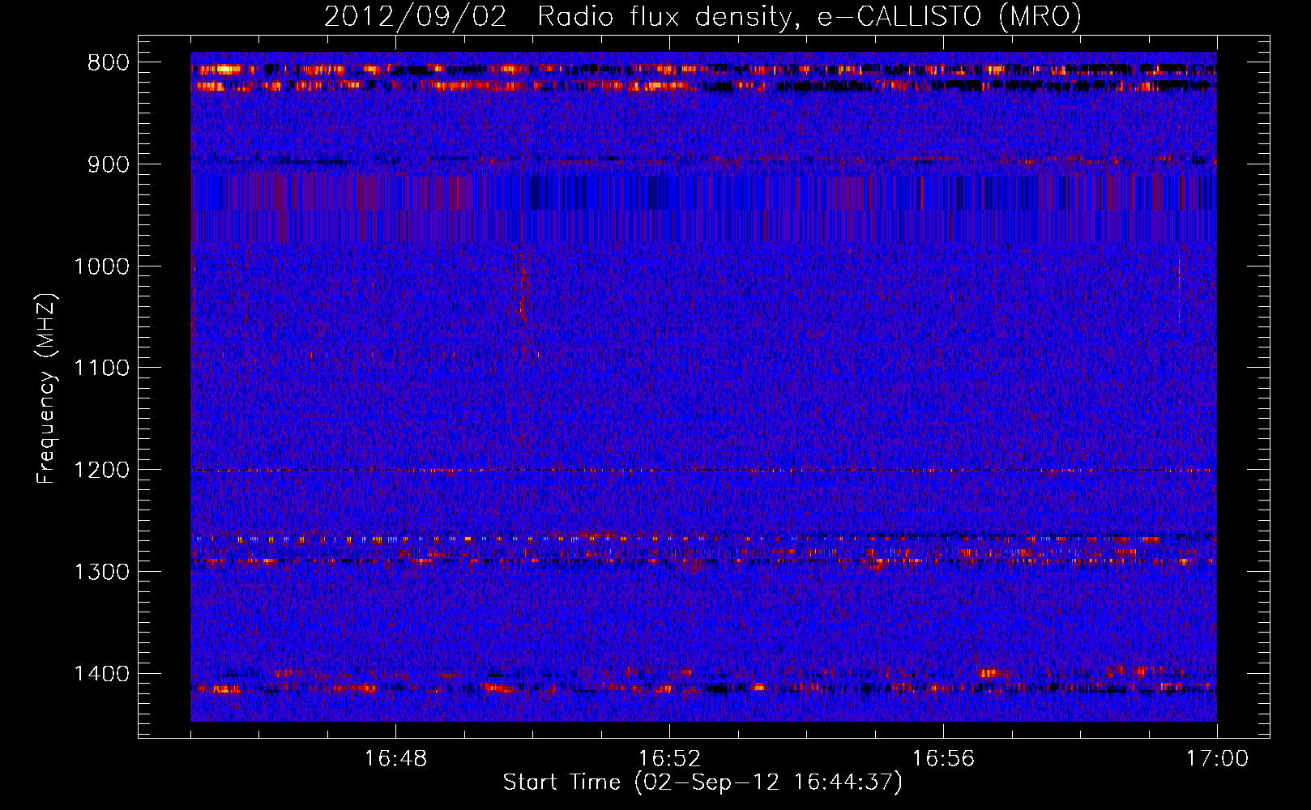This screenshot has height=810, width=1311.
Task: Click the 'Start Time (02-Sep-12 16:44:37)' label
Action: 702,782
